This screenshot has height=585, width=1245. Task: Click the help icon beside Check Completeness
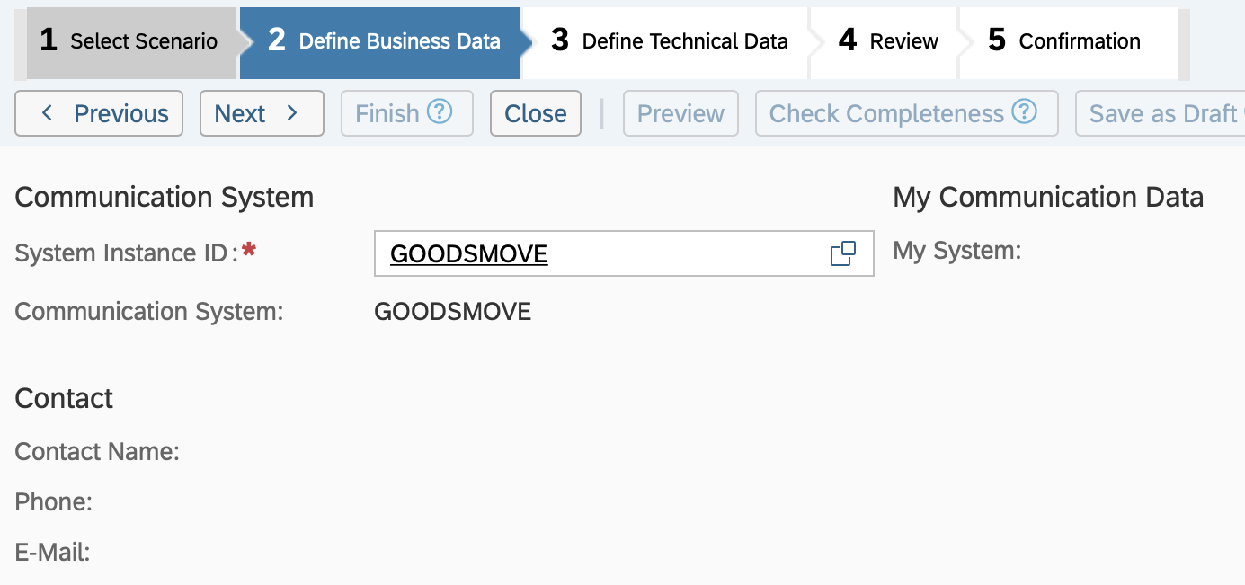[1024, 112]
